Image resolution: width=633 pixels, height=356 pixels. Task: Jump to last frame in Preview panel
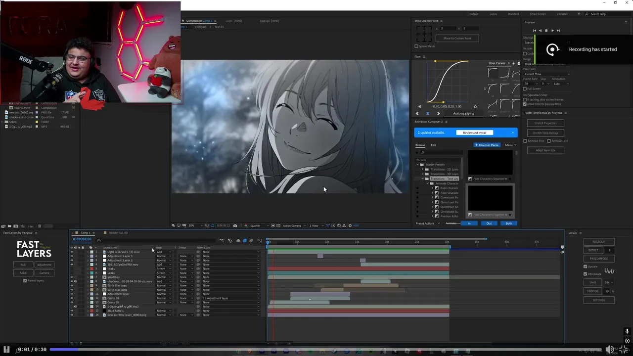558,31
